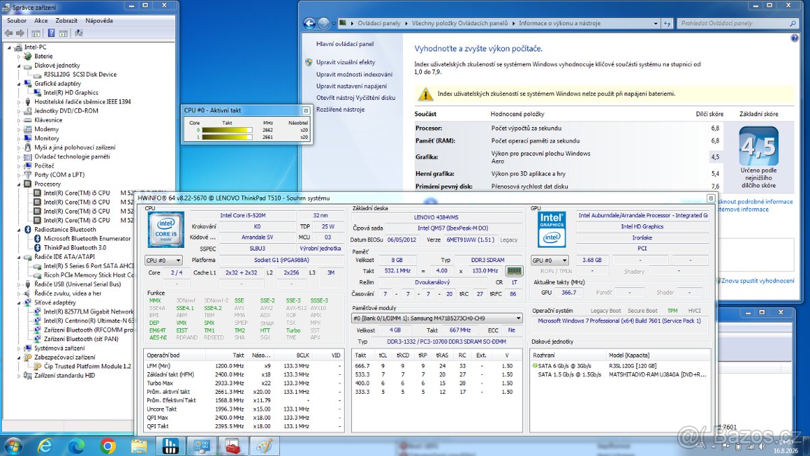Click Všechny položky Ovládacích panelů breadcrumb
This screenshot has width=810, height=456.
(459, 23)
